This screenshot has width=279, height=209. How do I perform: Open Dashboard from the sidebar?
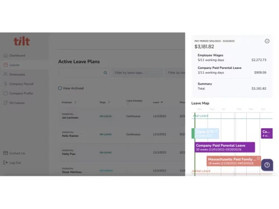click(17, 55)
